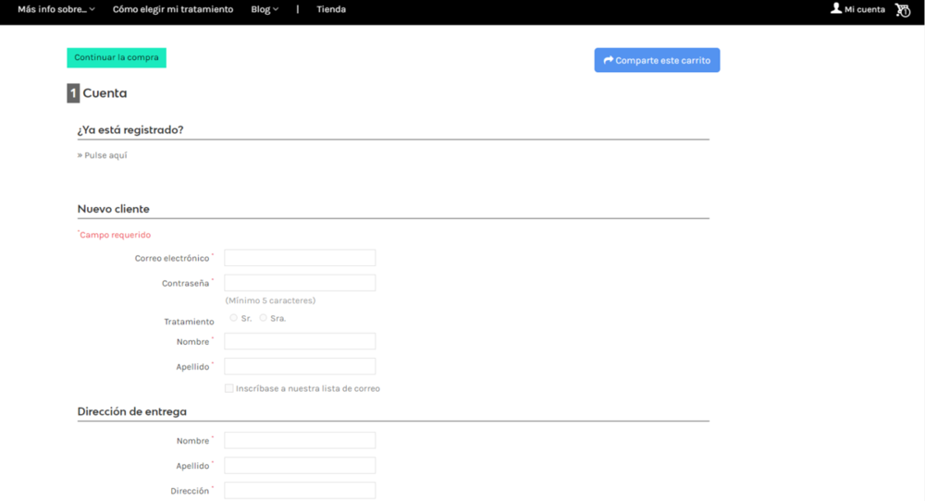Click the Nombre field under Nuevo cliente
Viewport: 925px width, 501px height.
click(x=300, y=341)
